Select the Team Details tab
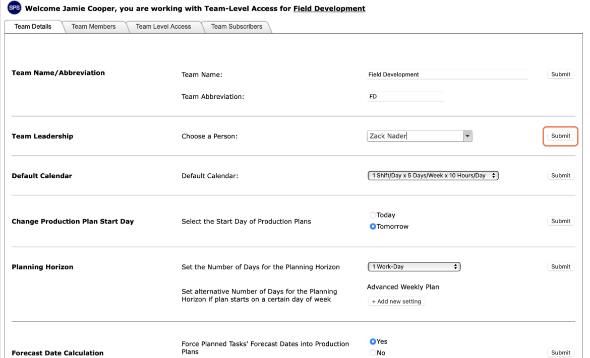The width and height of the screenshot is (590, 358). tap(33, 27)
